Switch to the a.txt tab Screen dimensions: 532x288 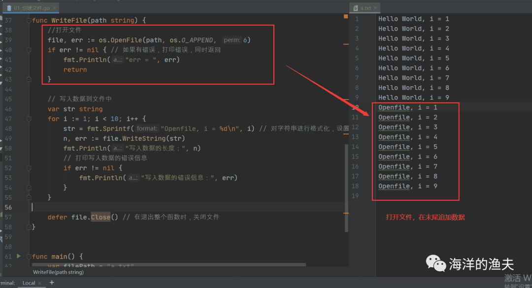(365, 8)
